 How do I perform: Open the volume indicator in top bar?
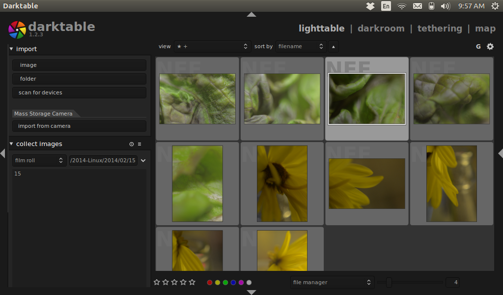[446, 6]
